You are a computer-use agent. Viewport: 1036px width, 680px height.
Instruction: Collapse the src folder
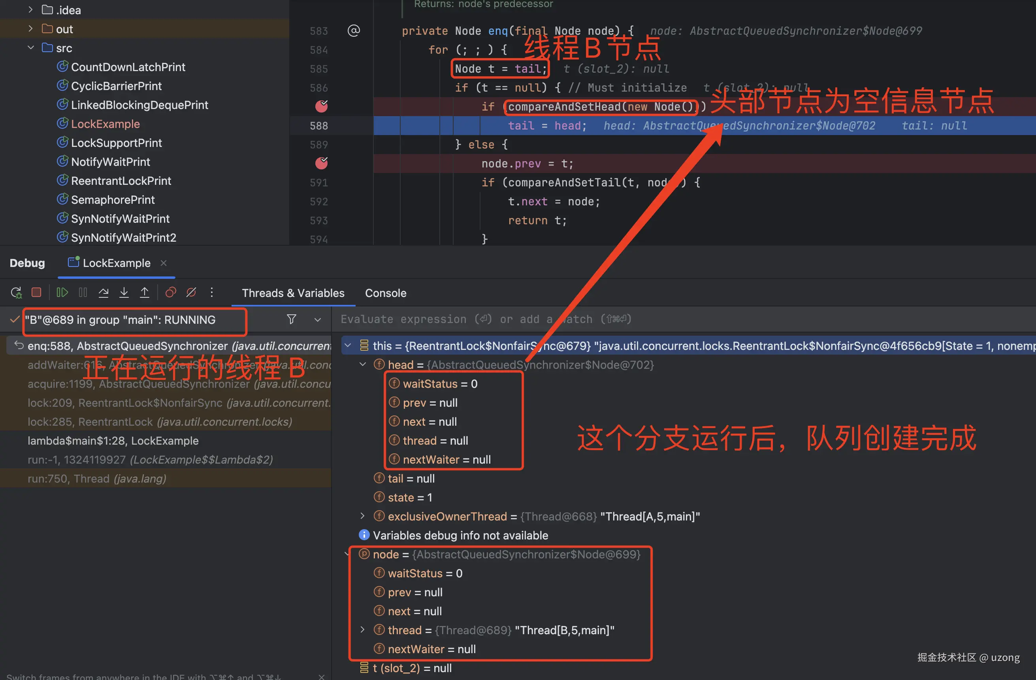[30, 48]
